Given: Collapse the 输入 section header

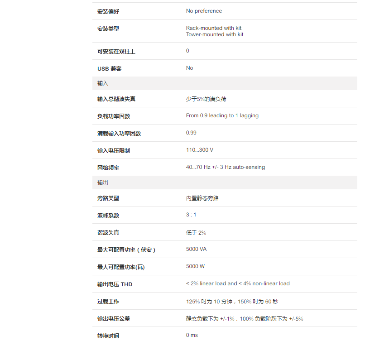Looking at the screenshot, I should tap(103, 84).
